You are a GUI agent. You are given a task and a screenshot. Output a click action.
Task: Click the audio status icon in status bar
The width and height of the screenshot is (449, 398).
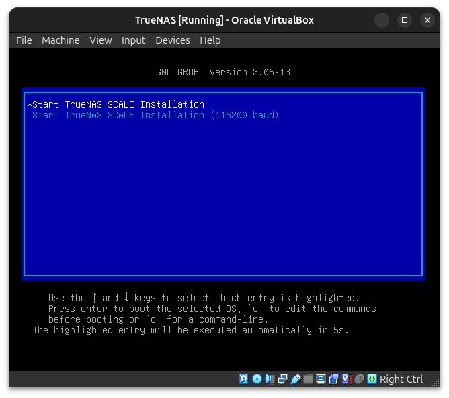[270, 379]
